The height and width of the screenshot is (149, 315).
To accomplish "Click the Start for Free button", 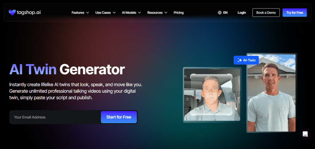I will tap(119, 117).
